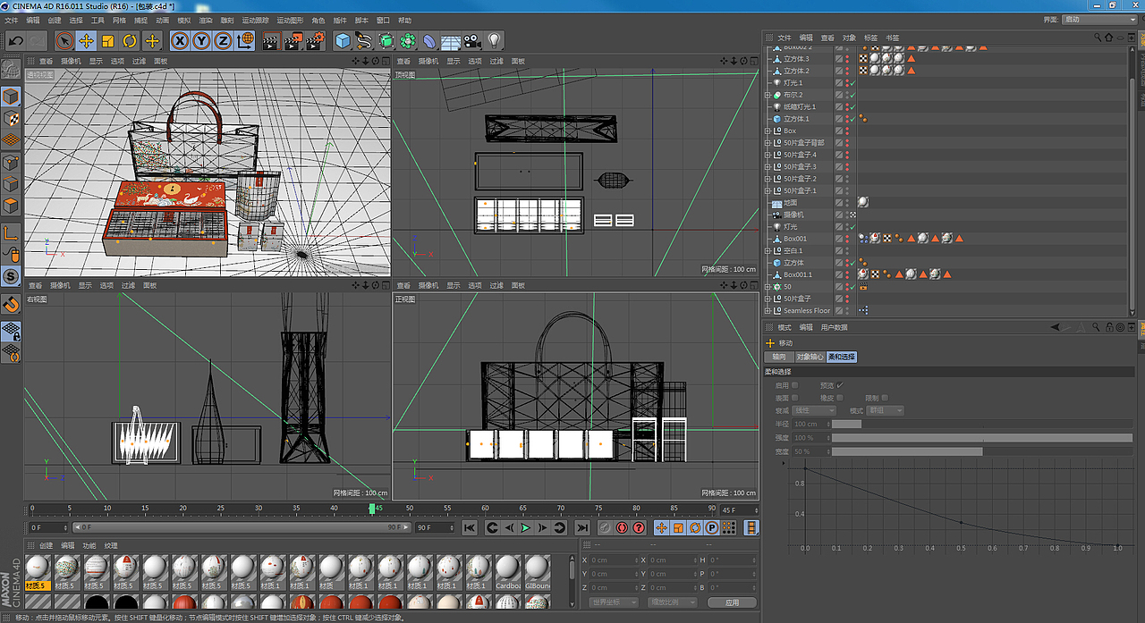The height and width of the screenshot is (623, 1145).
Task: Toggle visibility dots for 摄像机 object
Action: (x=847, y=215)
